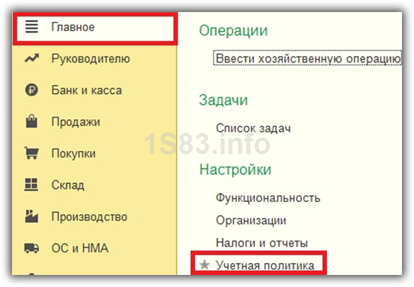Open the Банк и касса section
Viewport: 414px width, 287px height.
click(87, 90)
